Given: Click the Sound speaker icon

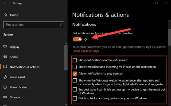Looking at the screenshot, I should 5,57.
